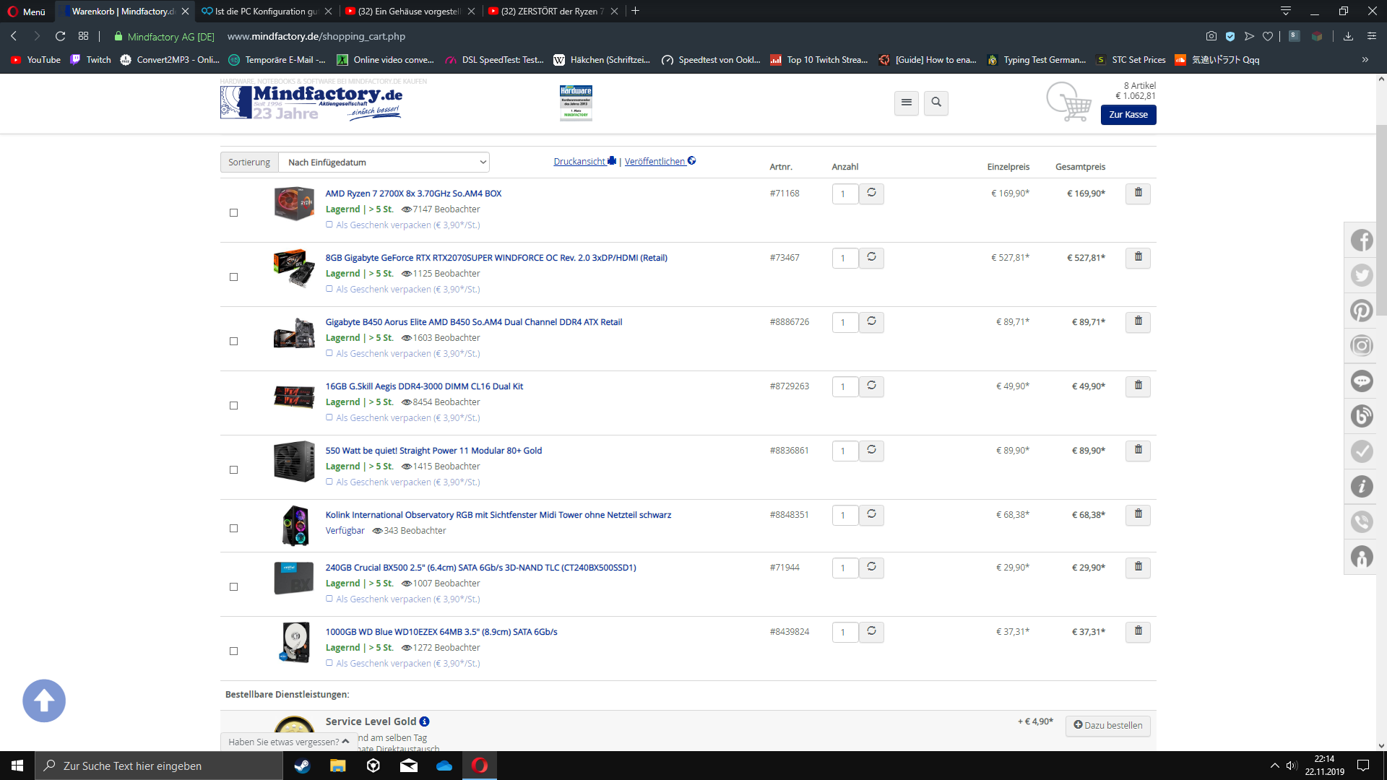Image resolution: width=1387 pixels, height=780 pixels.
Task: Open the YouTube bookmark
Action: tap(36, 60)
